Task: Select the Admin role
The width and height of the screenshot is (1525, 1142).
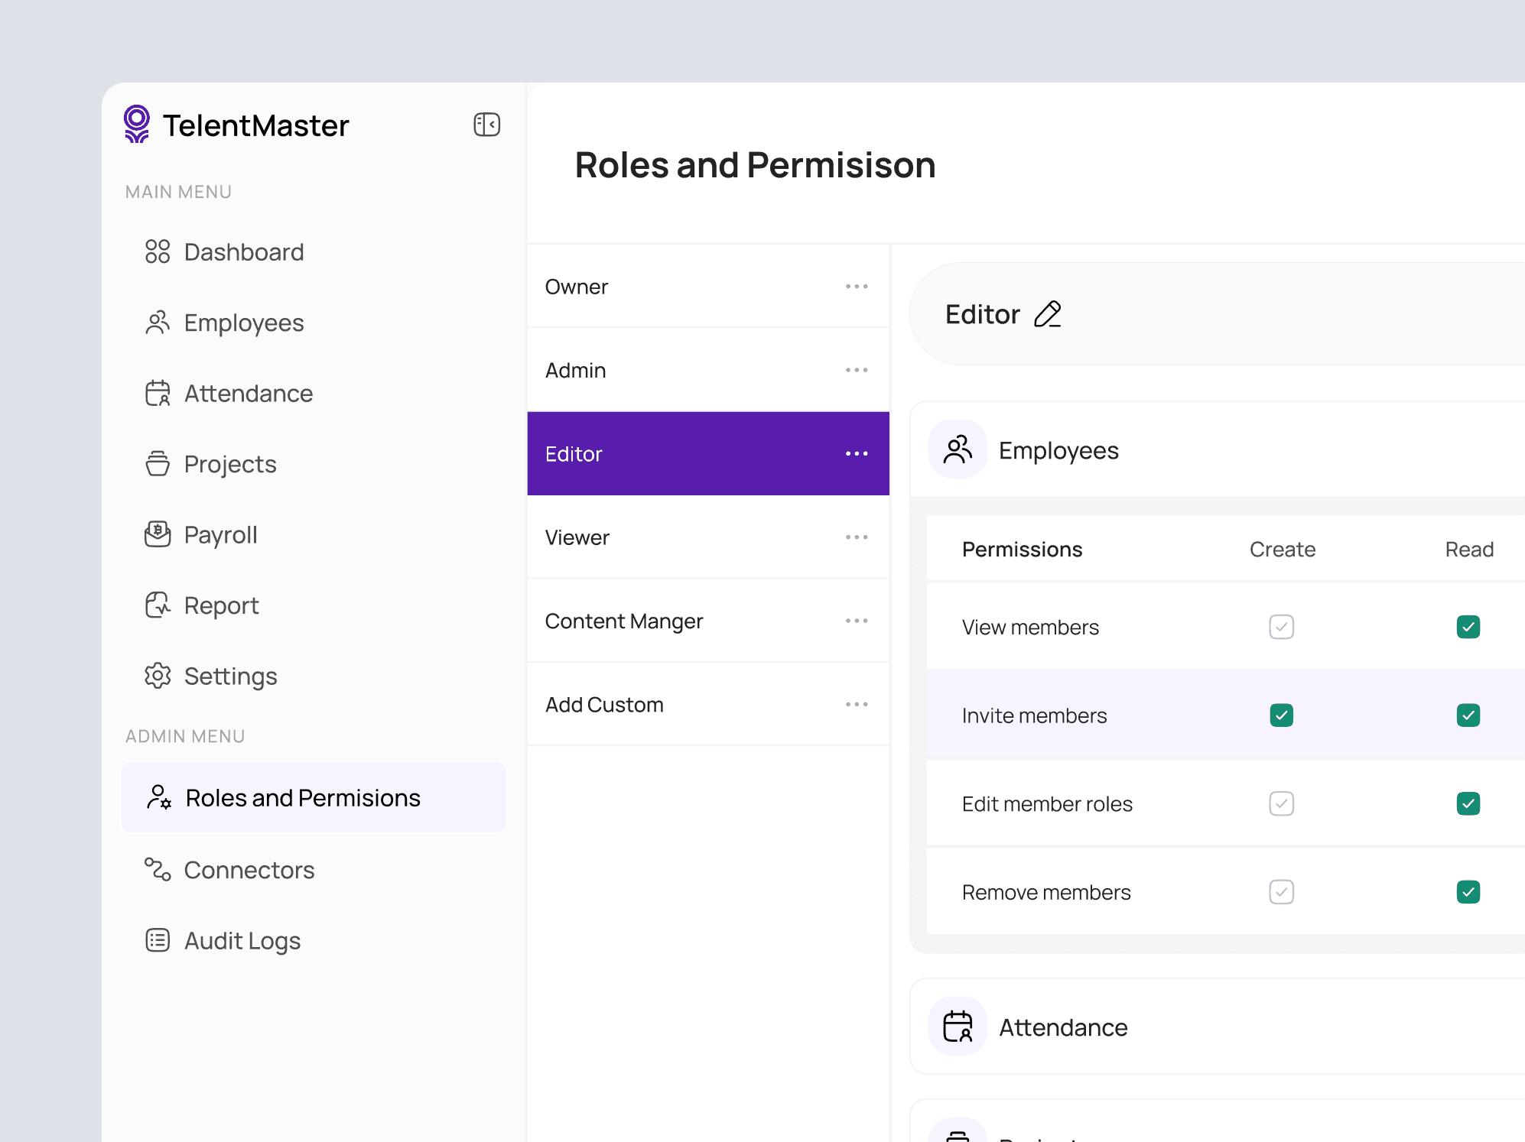Action: click(708, 370)
